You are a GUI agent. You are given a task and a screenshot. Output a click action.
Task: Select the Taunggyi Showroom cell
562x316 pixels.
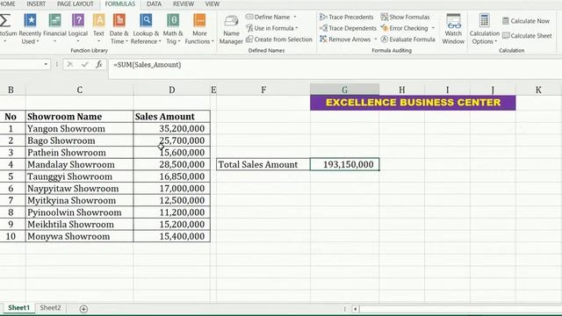[80, 176]
